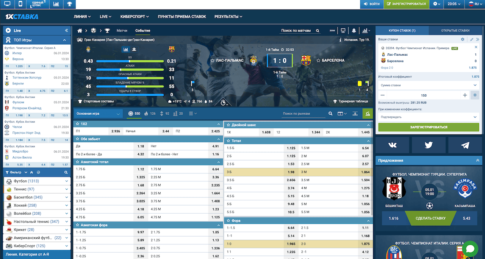Open the Telegram social link
Viewport: 485px width, 259px height.
pos(465,145)
